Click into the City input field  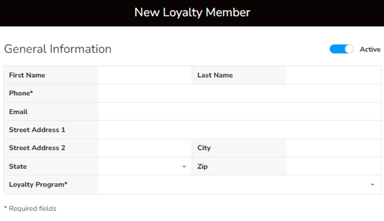333,148
